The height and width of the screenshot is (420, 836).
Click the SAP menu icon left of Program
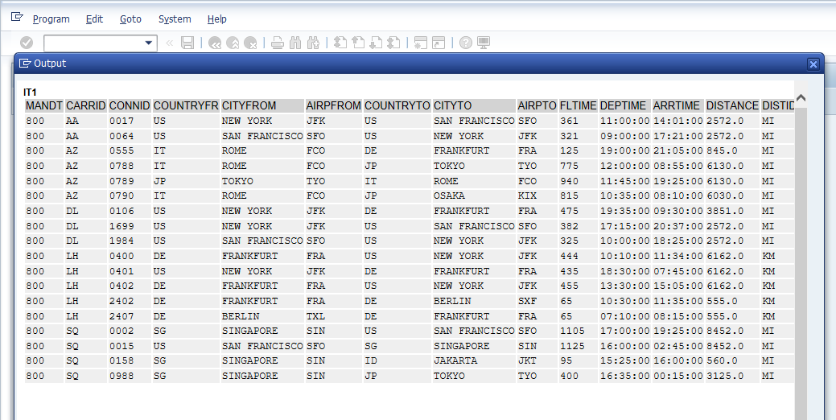coord(17,18)
